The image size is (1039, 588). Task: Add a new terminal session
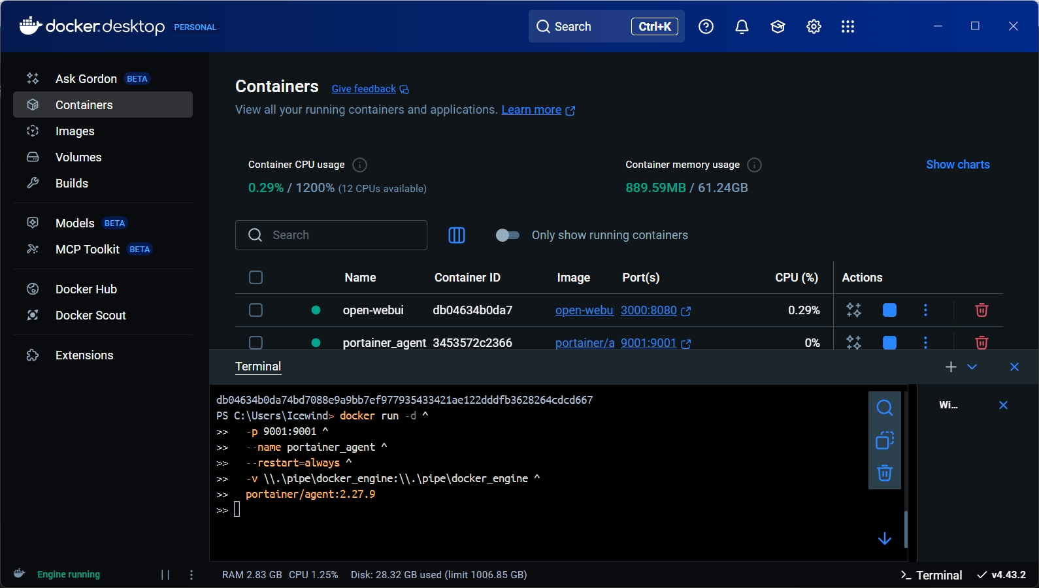(x=951, y=367)
